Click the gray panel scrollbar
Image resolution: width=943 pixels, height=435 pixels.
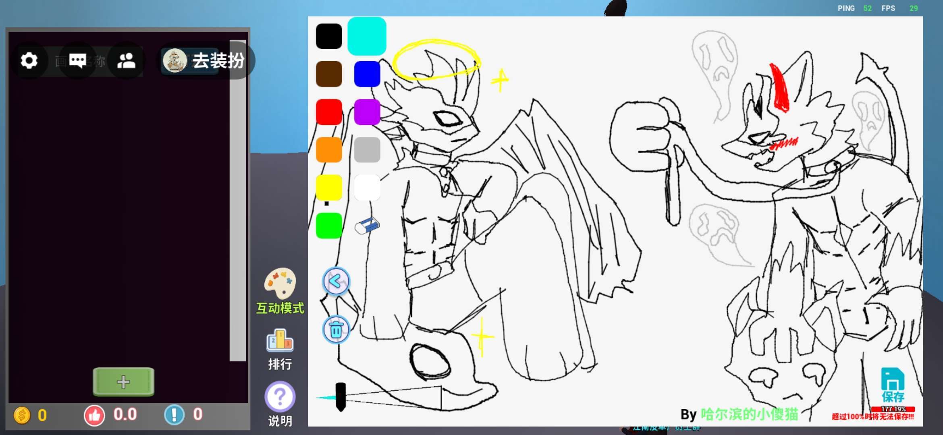click(x=238, y=201)
